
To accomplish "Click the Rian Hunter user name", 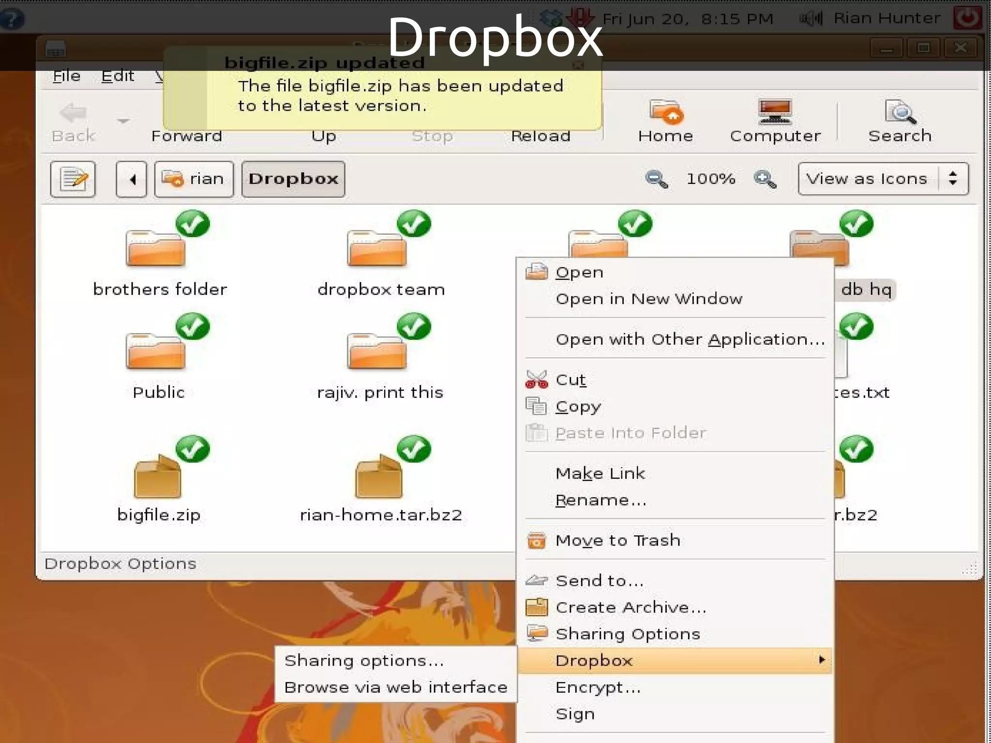I will 886,18.
